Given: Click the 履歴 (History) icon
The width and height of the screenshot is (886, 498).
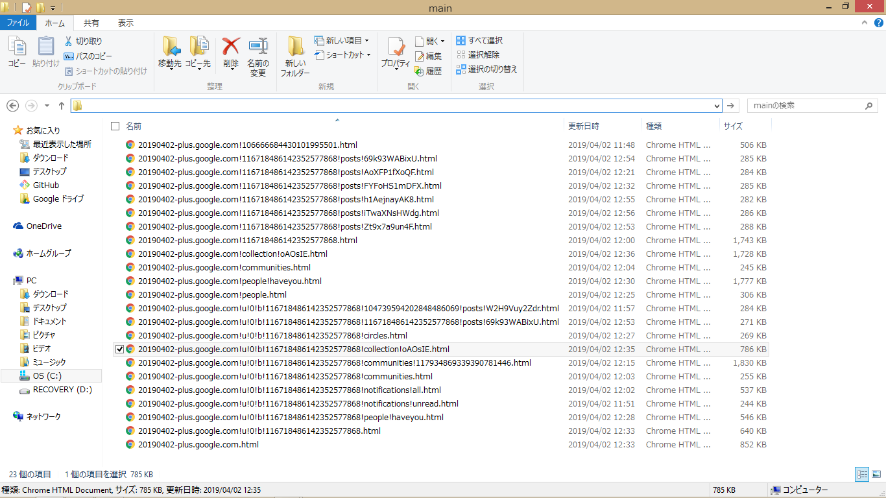Looking at the screenshot, I should point(420,71).
